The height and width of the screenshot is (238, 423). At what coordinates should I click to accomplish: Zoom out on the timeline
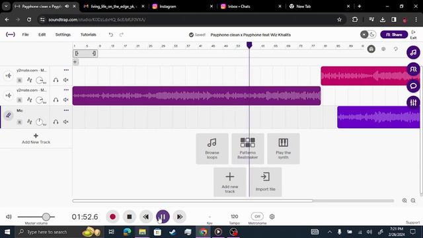click(x=413, y=200)
